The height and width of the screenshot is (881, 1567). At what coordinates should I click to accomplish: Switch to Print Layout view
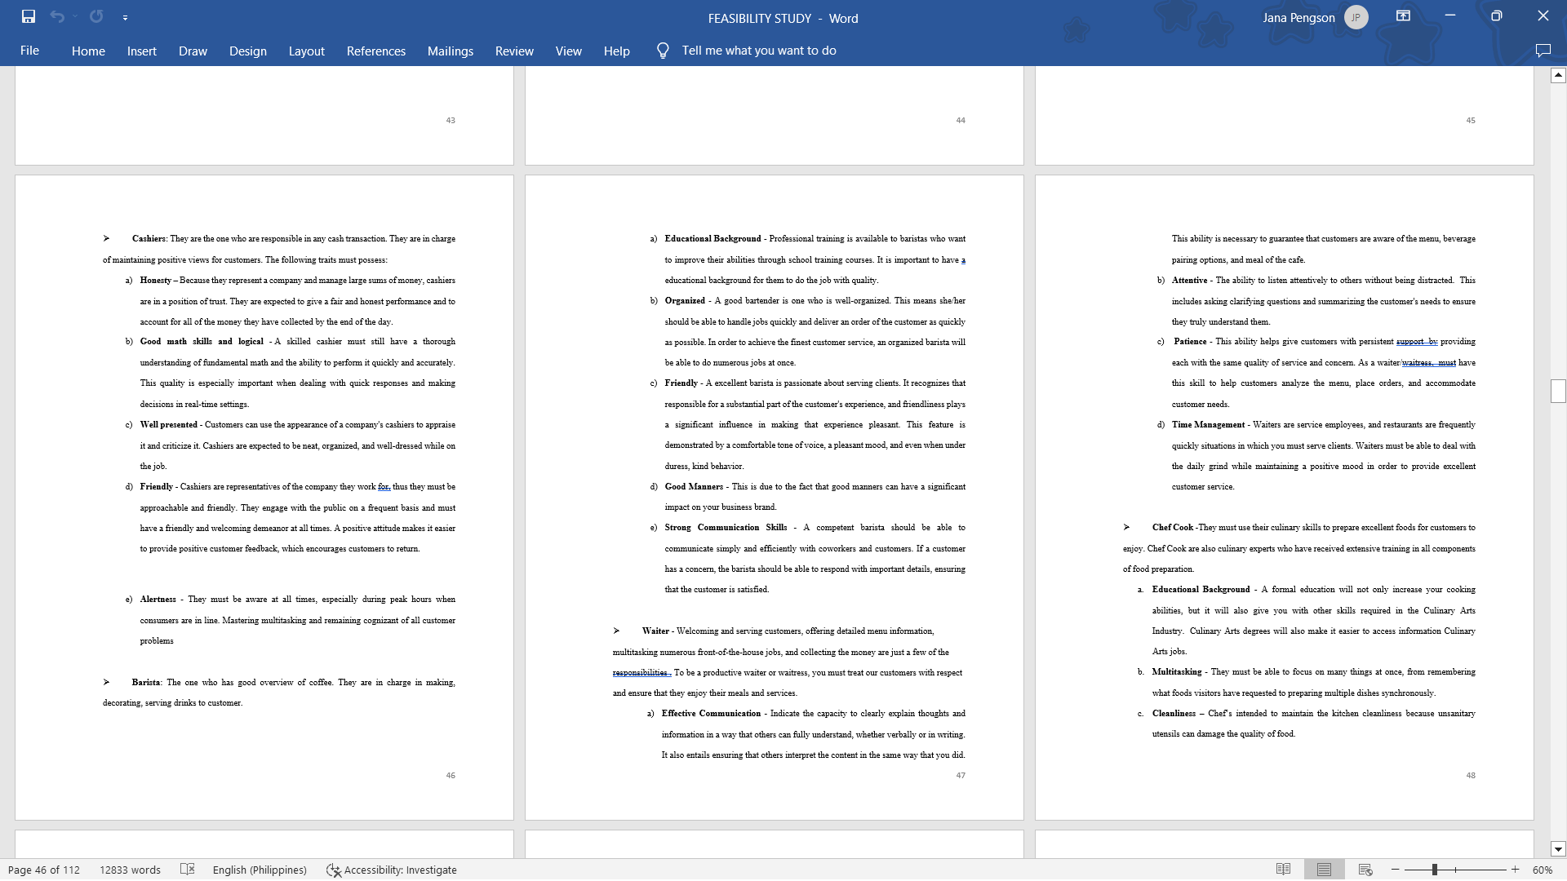point(1324,870)
